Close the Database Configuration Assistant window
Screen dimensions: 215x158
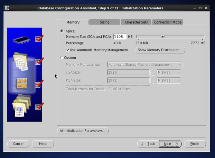206,8
